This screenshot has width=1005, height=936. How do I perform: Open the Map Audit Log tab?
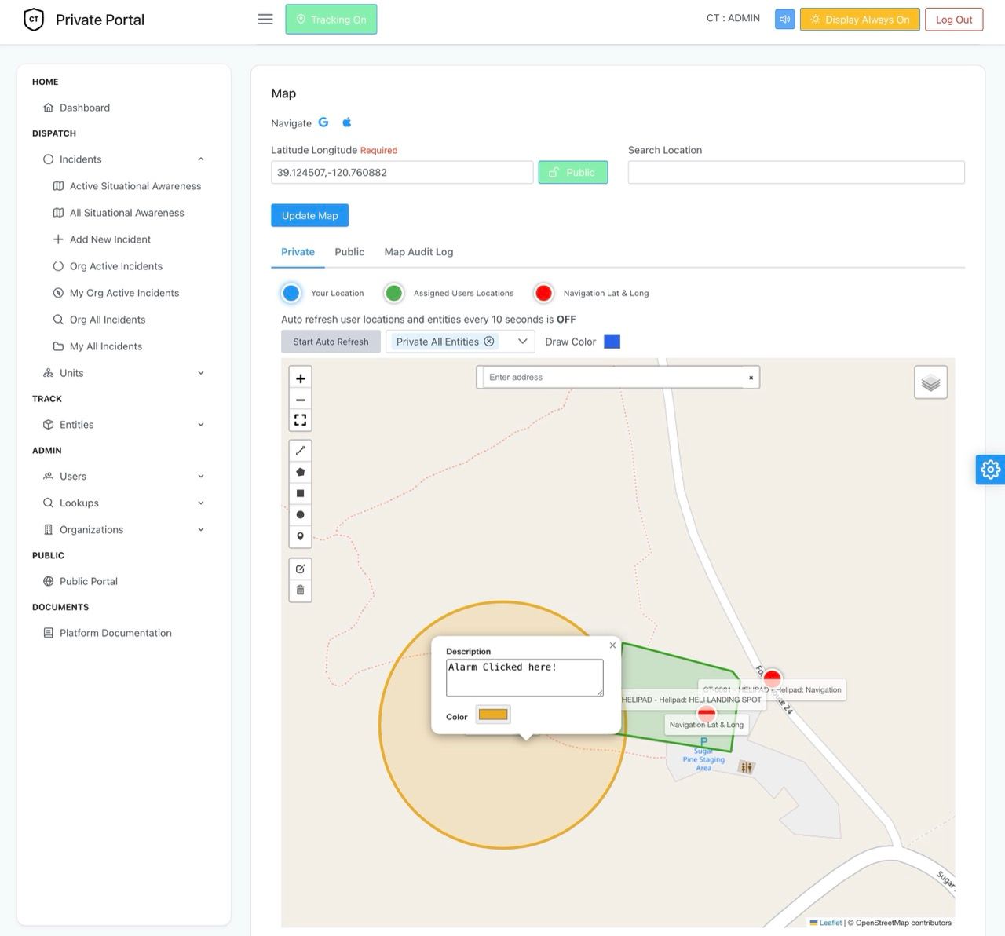click(418, 252)
